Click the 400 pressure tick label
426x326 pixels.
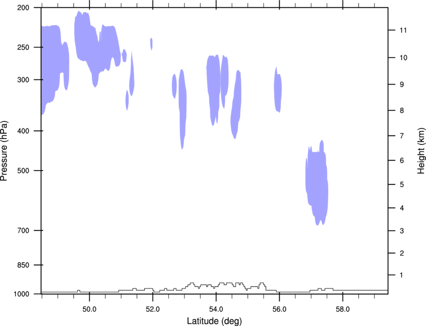[23, 131]
